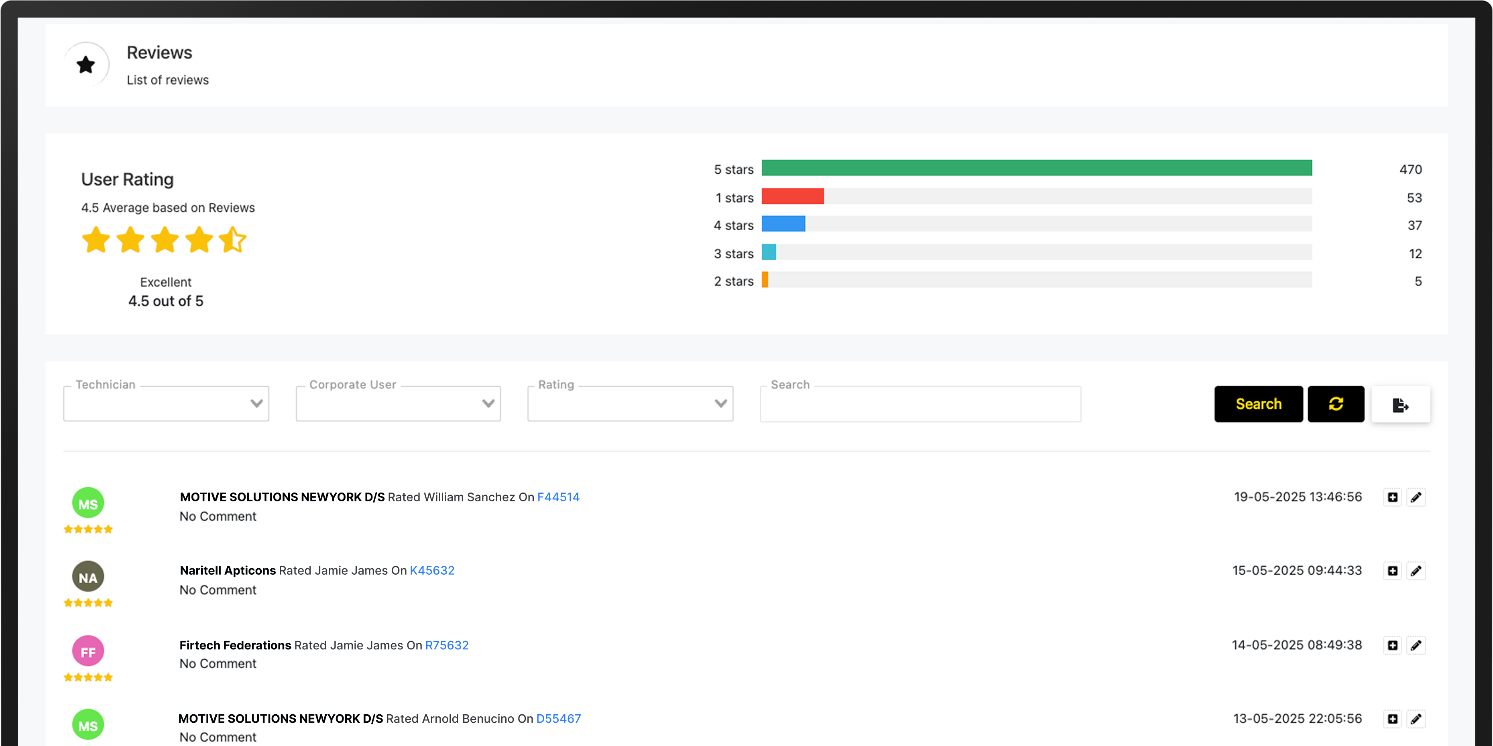Image resolution: width=1493 pixels, height=746 pixels.
Task: Open the Technician dropdown
Action: click(x=166, y=404)
